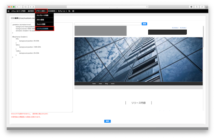215x139 pixels.
Task: Click the larger text size A button
Action: pyautogui.click(x=33, y=7)
